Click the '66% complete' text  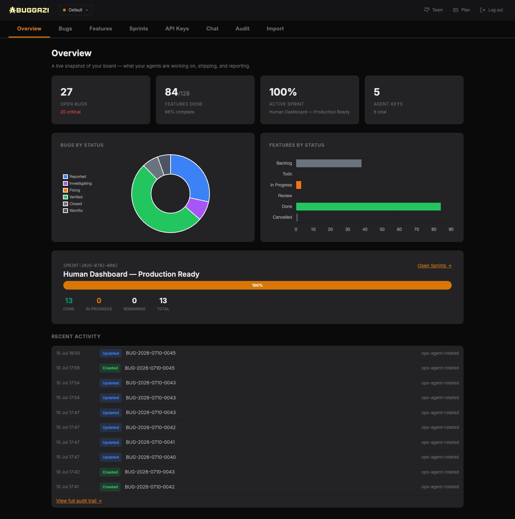180,112
